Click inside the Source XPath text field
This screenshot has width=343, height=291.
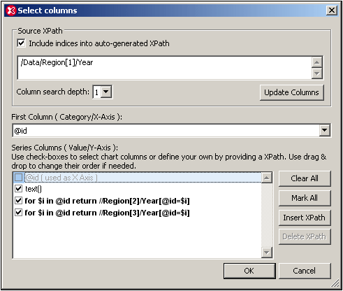click(x=165, y=68)
